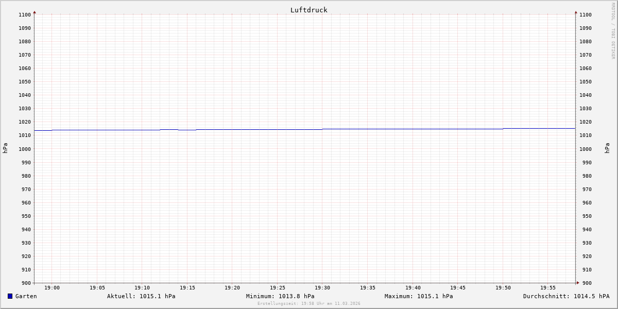Click the 1100 label on left y-axis
This screenshot has width=618, height=309.
point(25,15)
